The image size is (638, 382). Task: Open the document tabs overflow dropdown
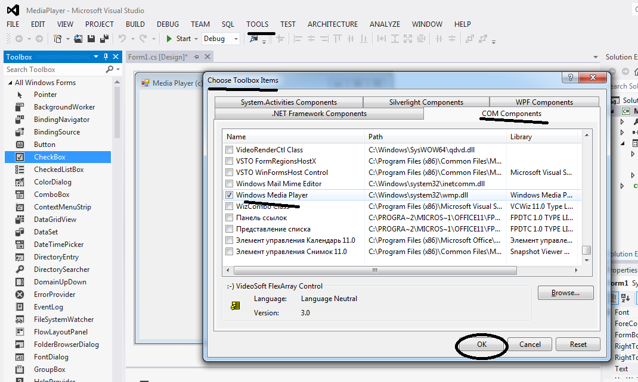click(x=596, y=57)
